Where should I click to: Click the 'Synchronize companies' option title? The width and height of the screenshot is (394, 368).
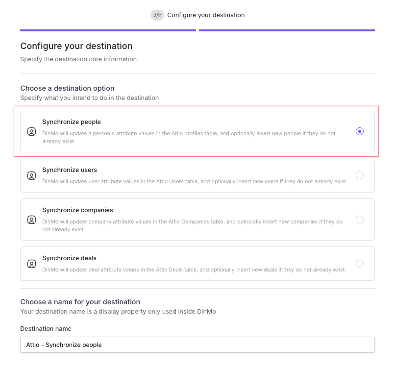(77, 210)
